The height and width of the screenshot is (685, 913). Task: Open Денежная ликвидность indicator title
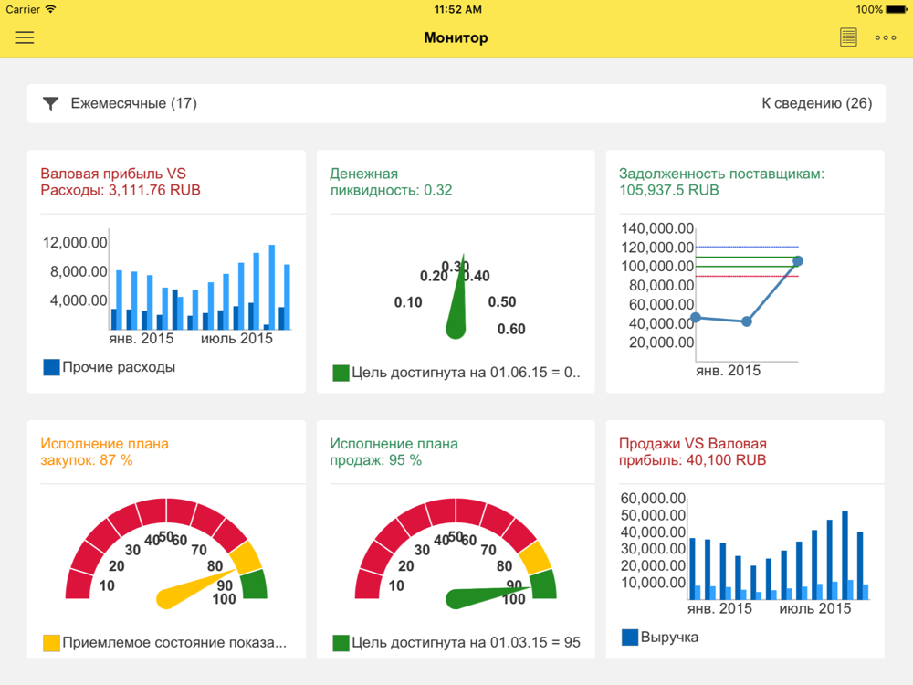[x=391, y=182]
